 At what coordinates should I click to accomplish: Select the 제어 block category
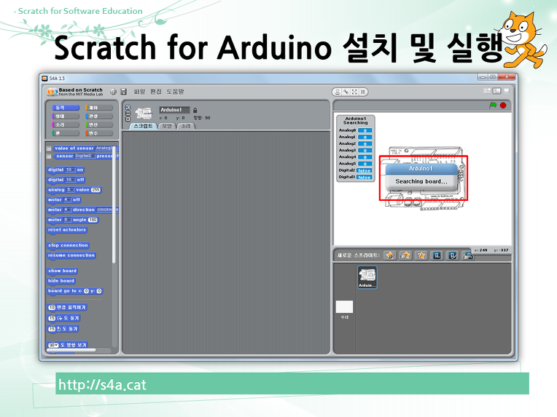click(x=98, y=108)
